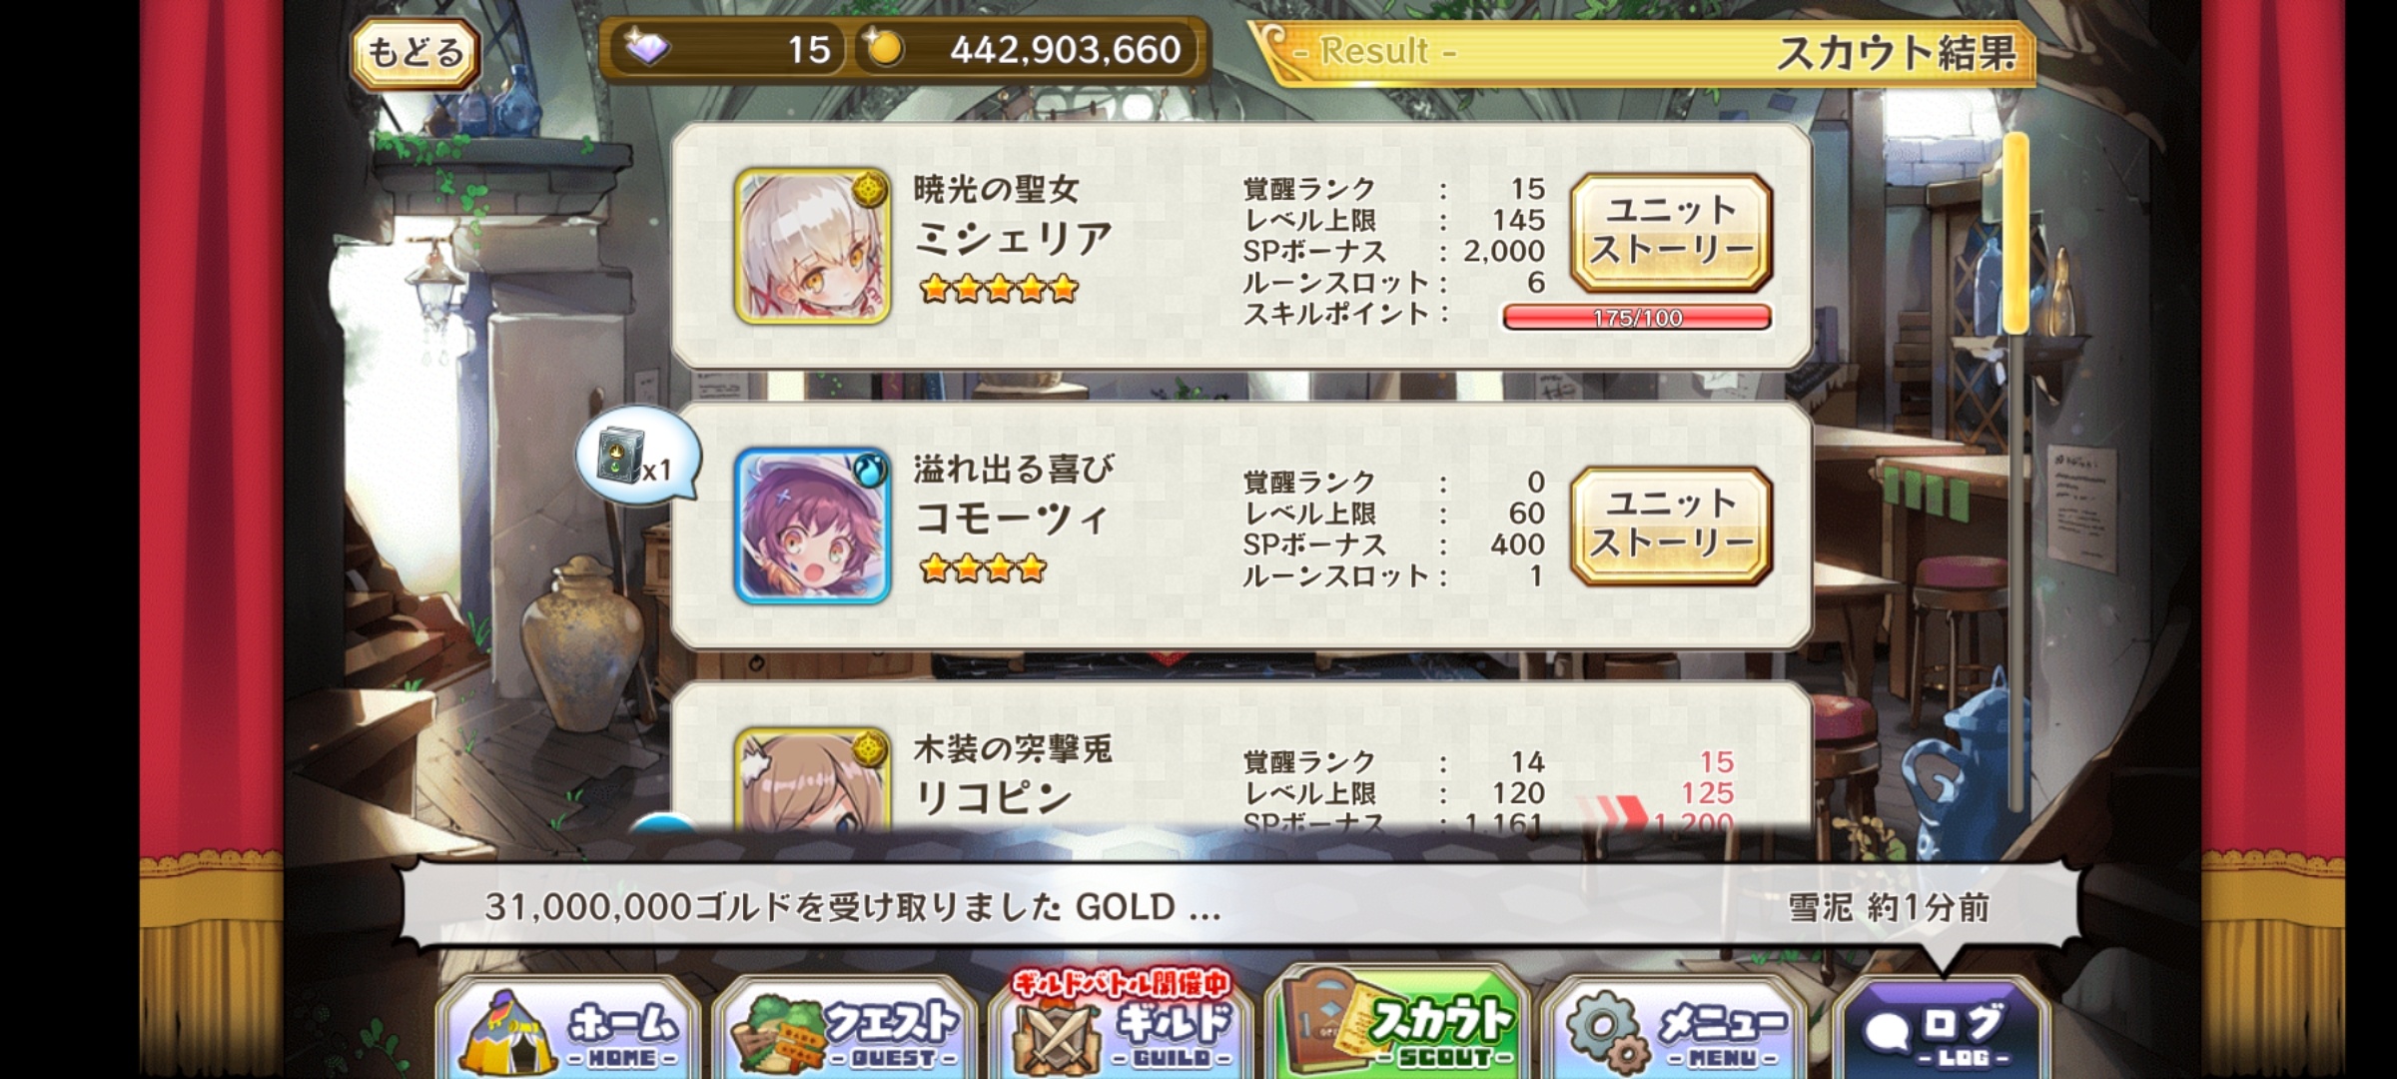The height and width of the screenshot is (1079, 2397).
Task: Open the ログ Log chat button
Action: 1942,1031
